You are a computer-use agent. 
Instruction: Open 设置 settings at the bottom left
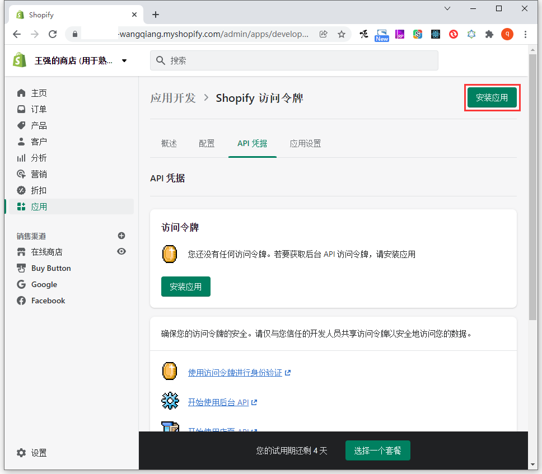(39, 453)
